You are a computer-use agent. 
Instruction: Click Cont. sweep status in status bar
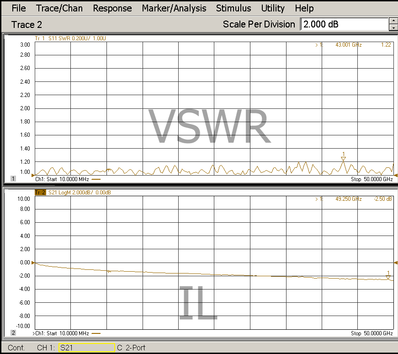16,348
